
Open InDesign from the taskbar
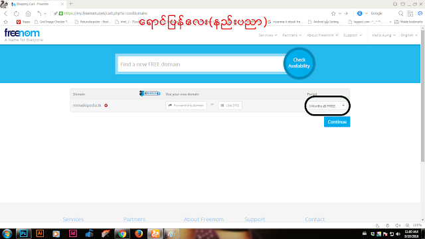[73, 233]
